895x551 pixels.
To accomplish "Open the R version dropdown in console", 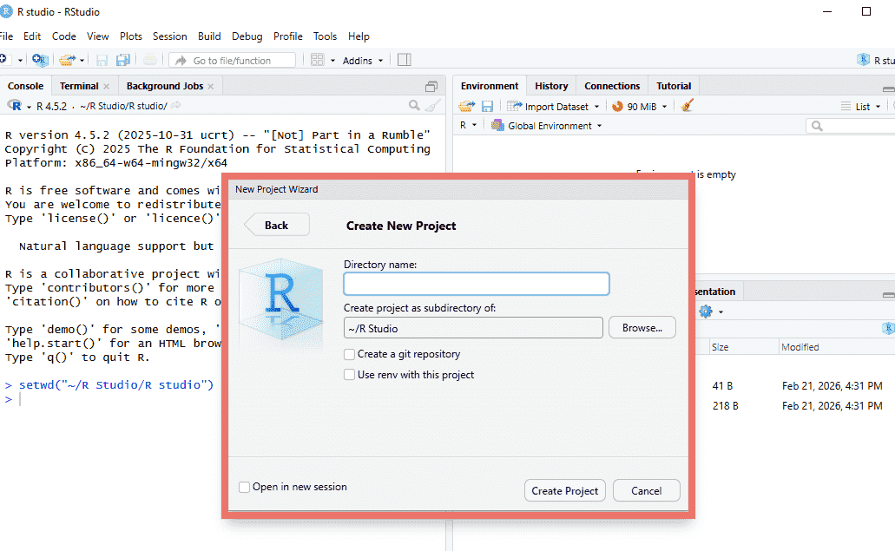I will point(29,107).
